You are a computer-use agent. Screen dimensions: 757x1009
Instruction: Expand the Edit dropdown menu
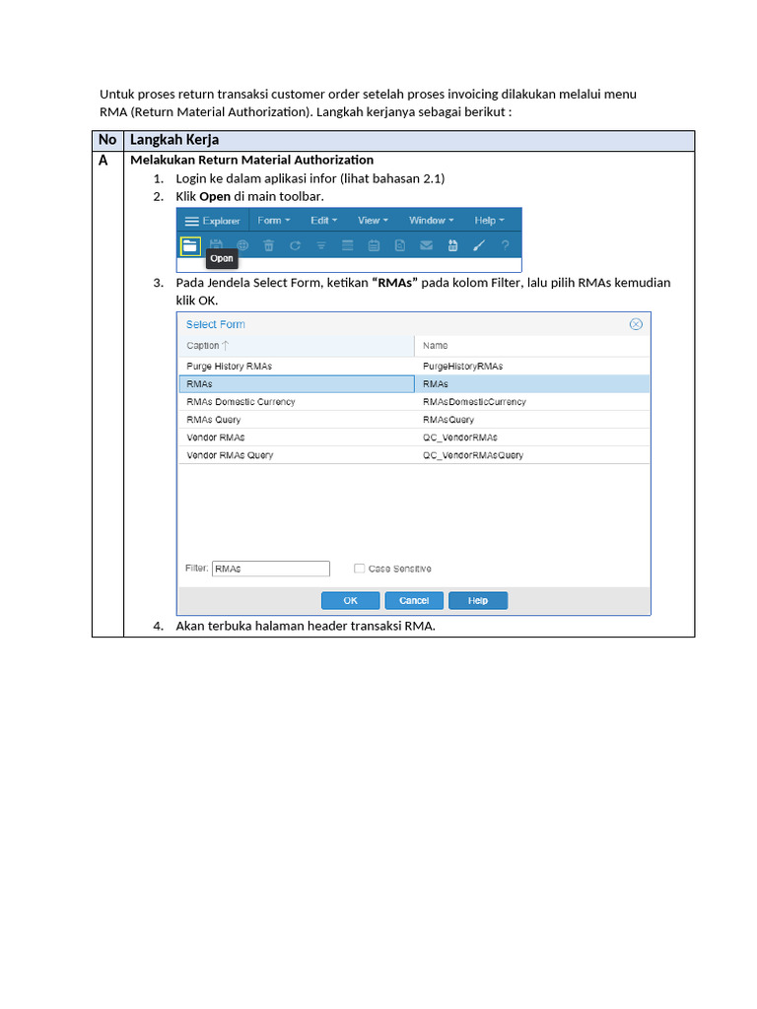coord(323,220)
